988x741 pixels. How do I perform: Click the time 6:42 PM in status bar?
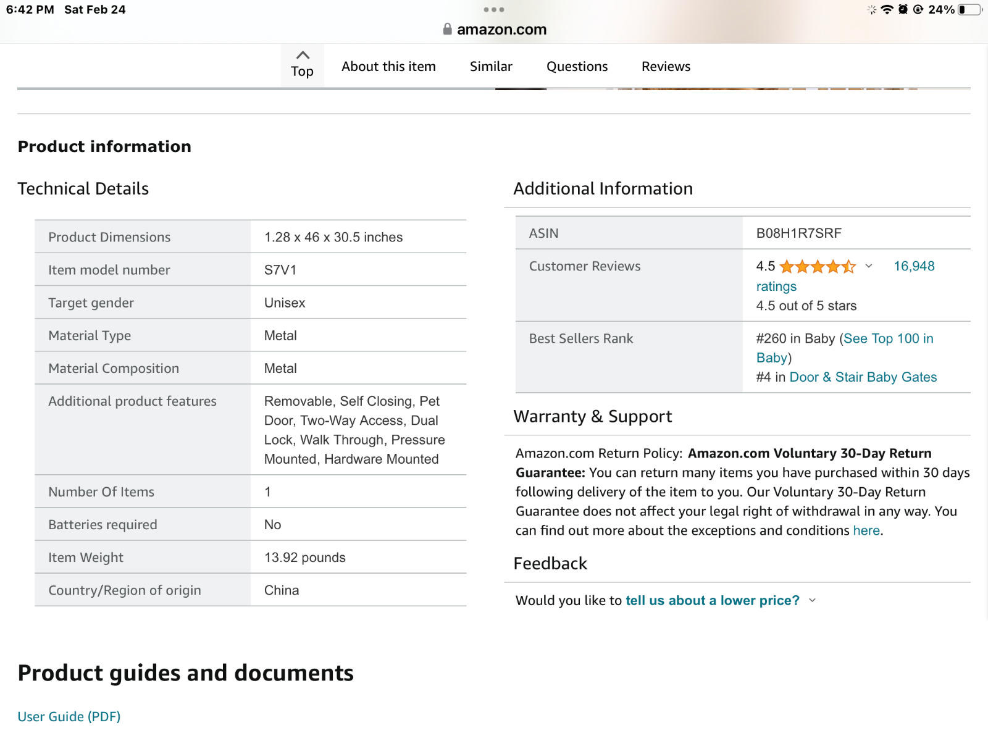[30, 9]
